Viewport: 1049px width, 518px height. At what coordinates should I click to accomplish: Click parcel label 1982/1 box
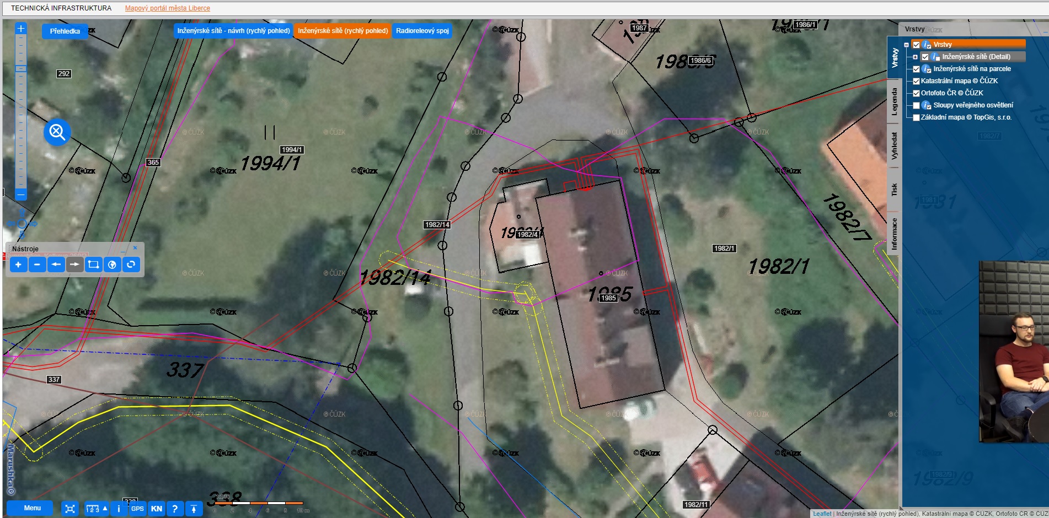click(724, 249)
